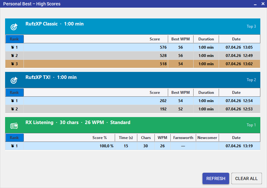
Task: Click medal icon of RufzXP Classic rank 3
Action: coord(12,64)
